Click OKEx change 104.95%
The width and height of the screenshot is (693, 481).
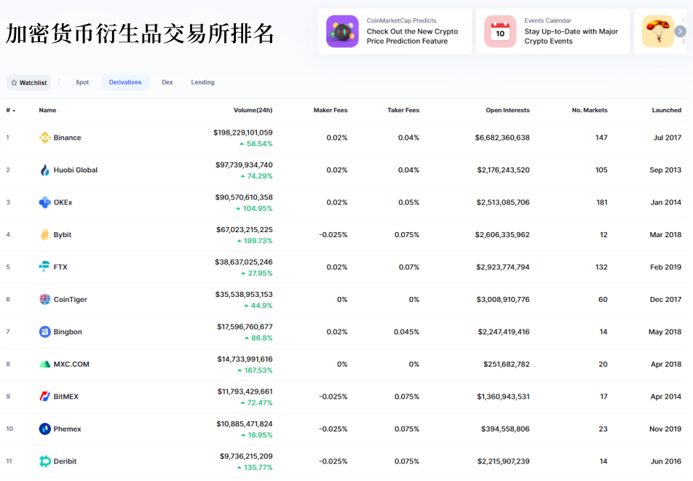tap(255, 208)
